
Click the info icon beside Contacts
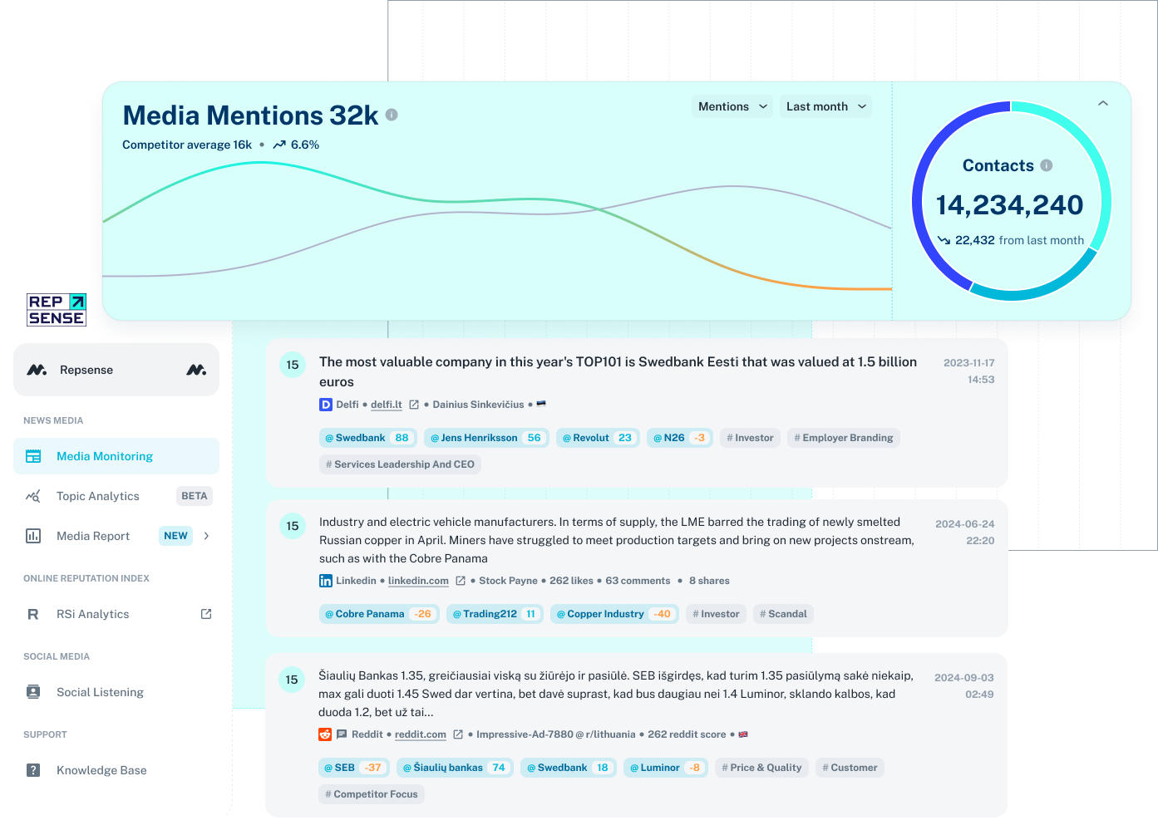pyautogui.click(x=1047, y=165)
